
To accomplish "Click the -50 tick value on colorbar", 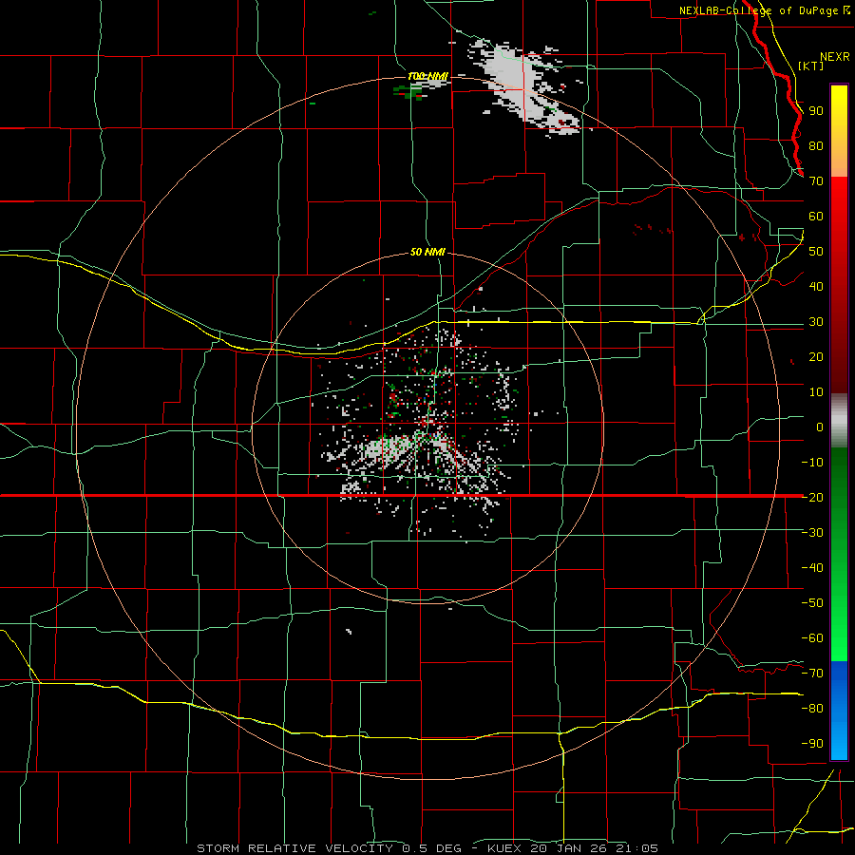I will pyautogui.click(x=812, y=603).
